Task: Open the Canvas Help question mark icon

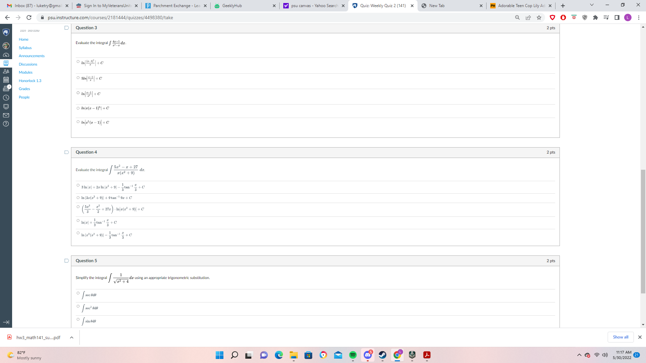Action: pyautogui.click(x=6, y=124)
